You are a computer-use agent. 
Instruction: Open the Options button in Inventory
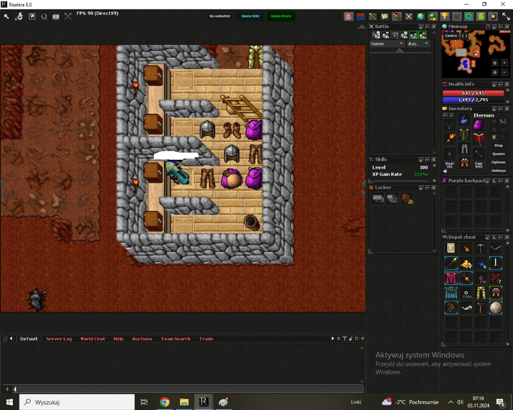pyautogui.click(x=498, y=162)
